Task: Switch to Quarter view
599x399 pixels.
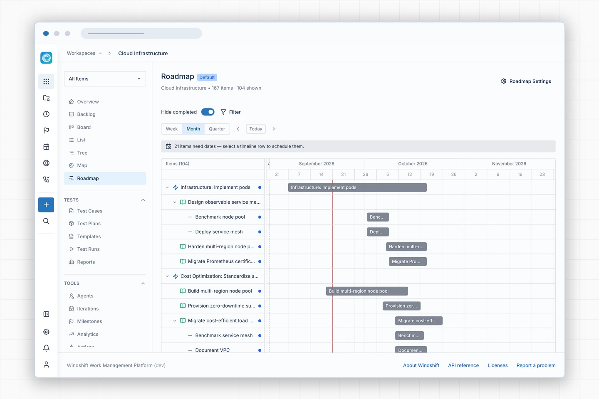Action: click(217, 129)
